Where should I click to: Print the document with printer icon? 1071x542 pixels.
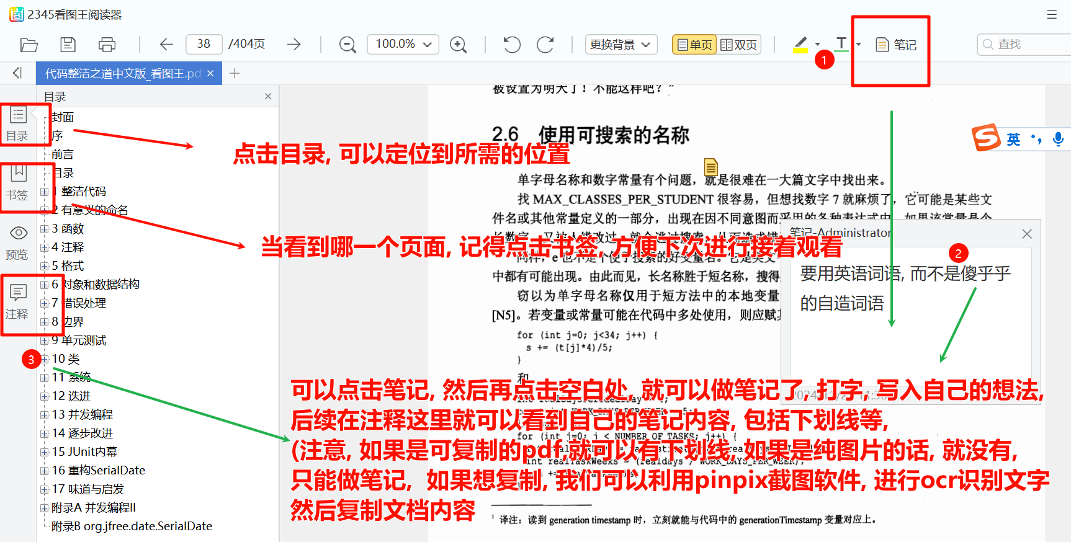coord(107,45)
